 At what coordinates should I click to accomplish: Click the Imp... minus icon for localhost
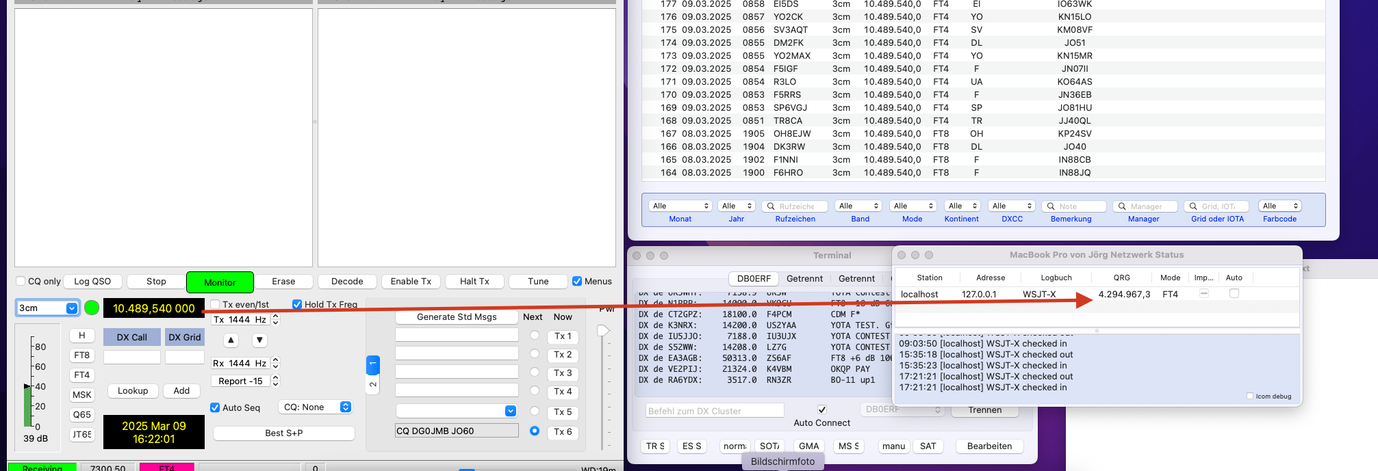tap(1203, 294)
